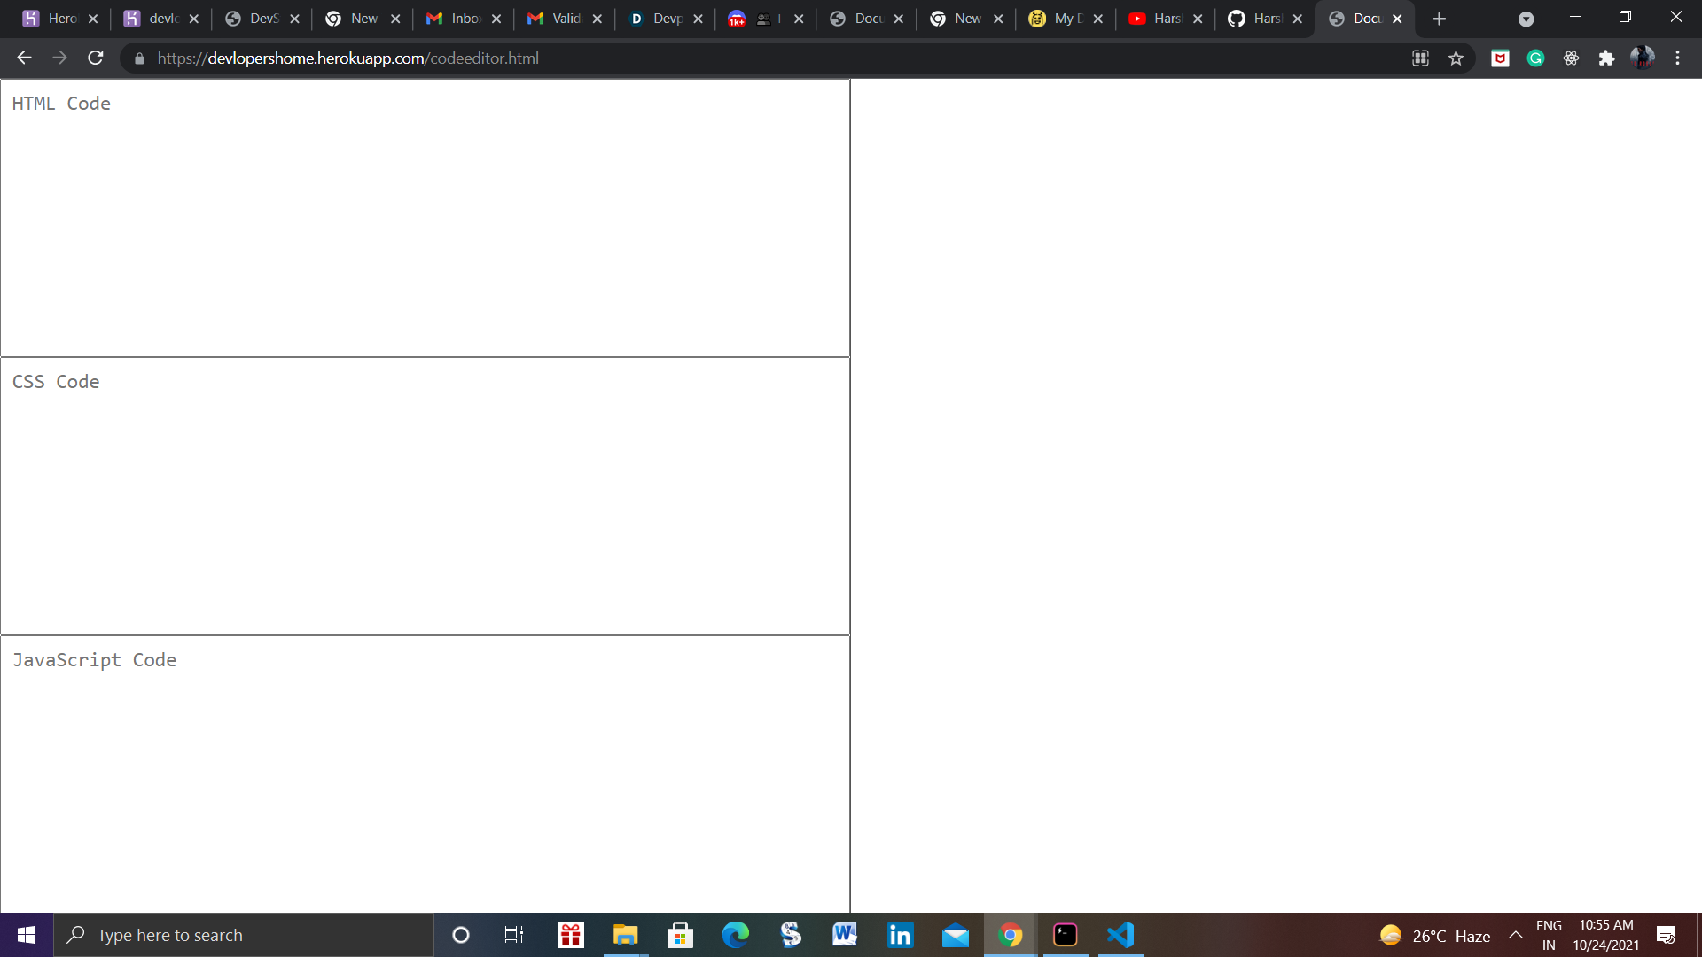Go back to the previous page
Viewport: 1702px width, 957px height.
coord(24,58)
